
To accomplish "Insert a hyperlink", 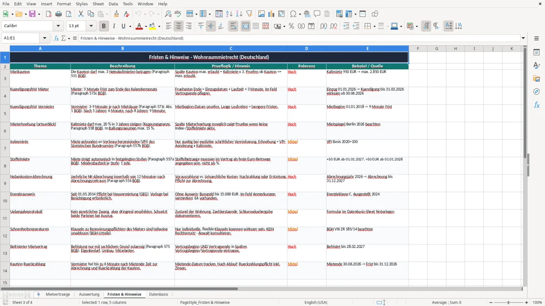I will tap(307, 14).
